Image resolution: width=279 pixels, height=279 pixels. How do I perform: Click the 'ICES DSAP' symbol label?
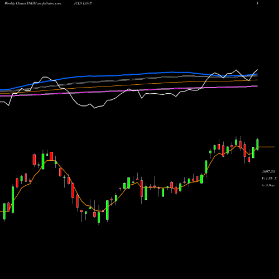[x=83, y=3]
